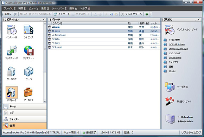Click the フルスクリーン toolbar button

tap(132, 14)
